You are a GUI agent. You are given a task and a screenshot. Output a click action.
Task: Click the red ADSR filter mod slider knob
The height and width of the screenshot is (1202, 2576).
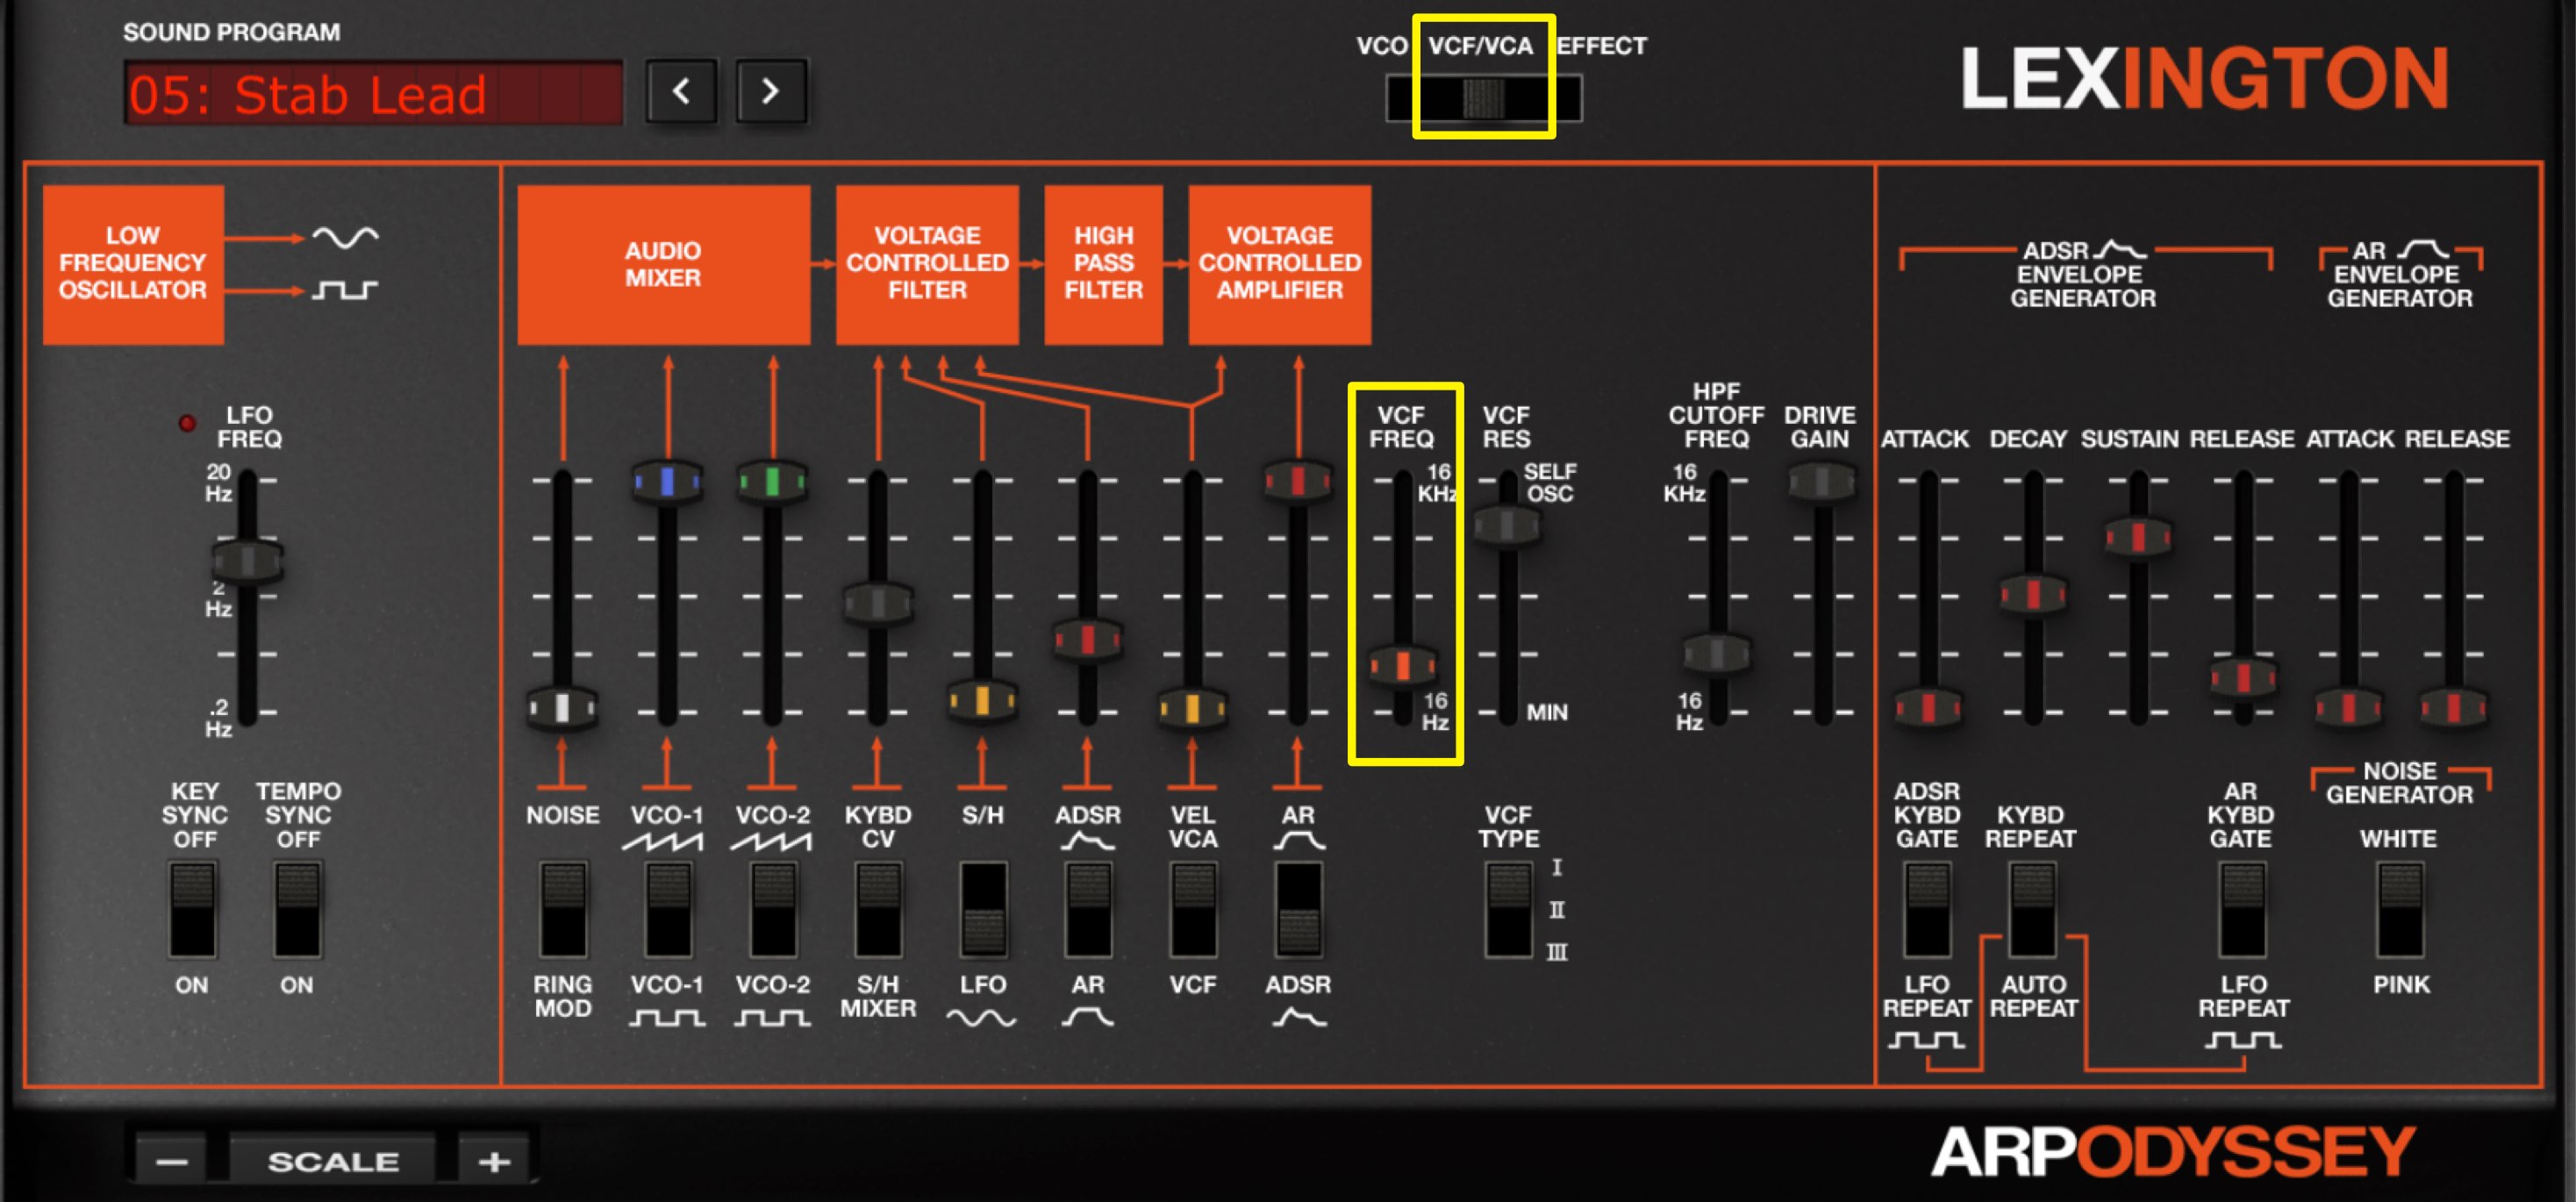click(x=1087, y=638)
